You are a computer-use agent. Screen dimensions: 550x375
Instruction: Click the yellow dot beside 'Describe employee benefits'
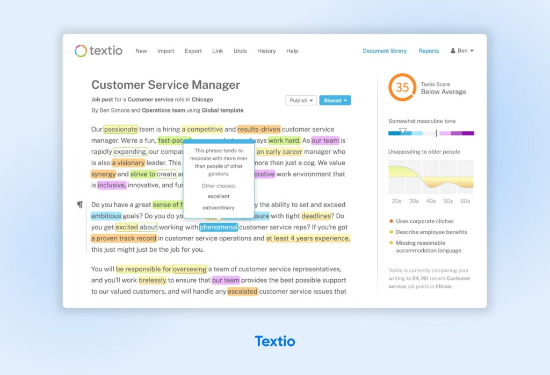point(390,231)
